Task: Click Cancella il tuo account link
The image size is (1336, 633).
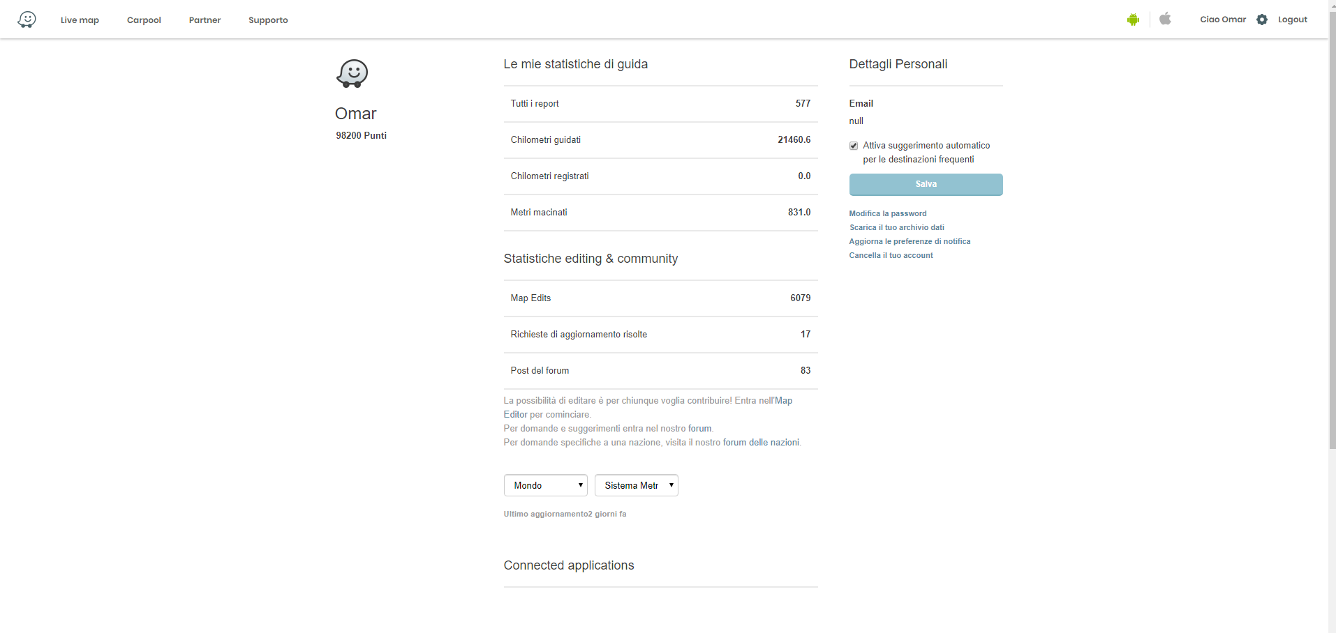Action: click(891, 255)
